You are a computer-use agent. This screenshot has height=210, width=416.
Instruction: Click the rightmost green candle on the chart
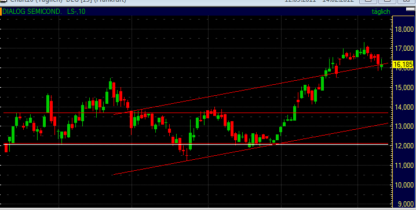381,65
